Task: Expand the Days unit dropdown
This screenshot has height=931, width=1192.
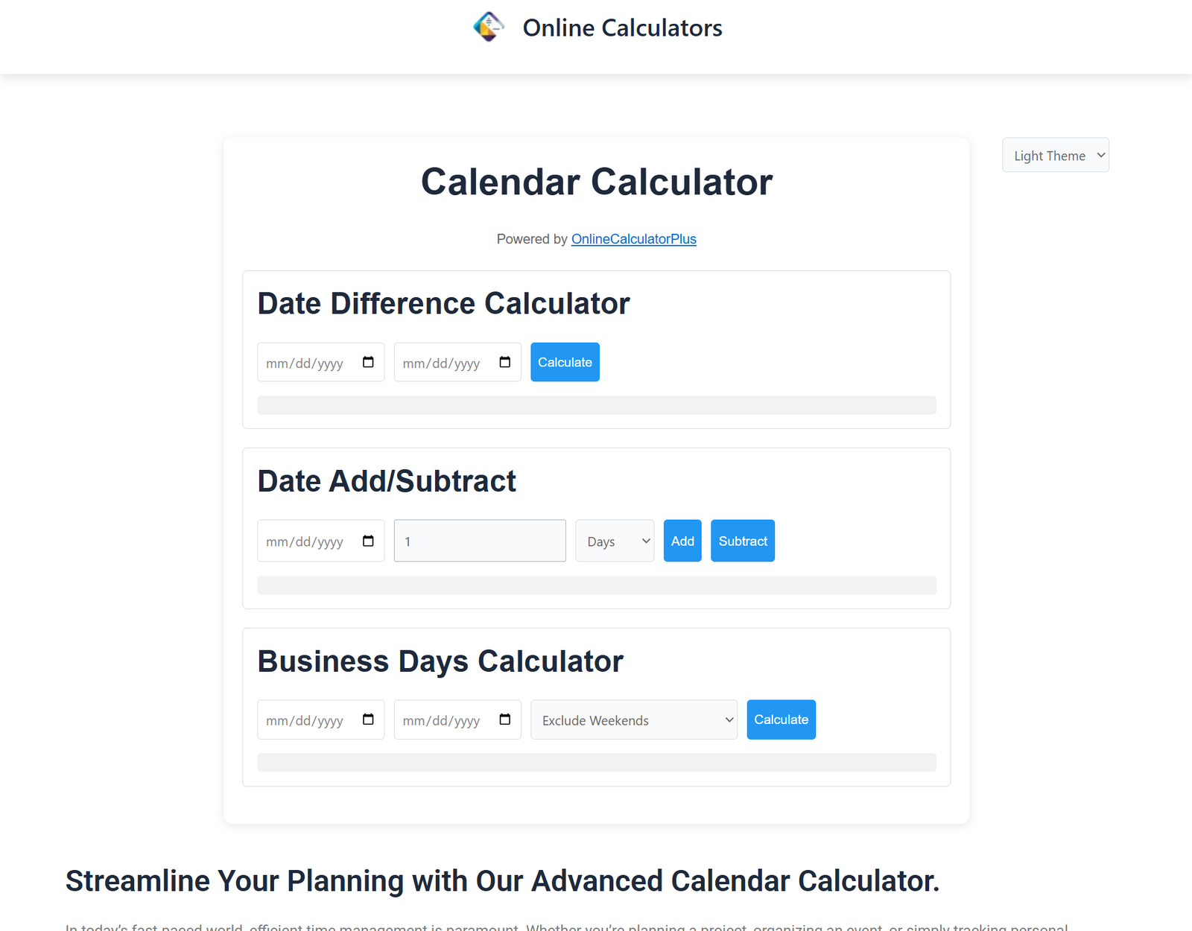Action: coord(615,541)
